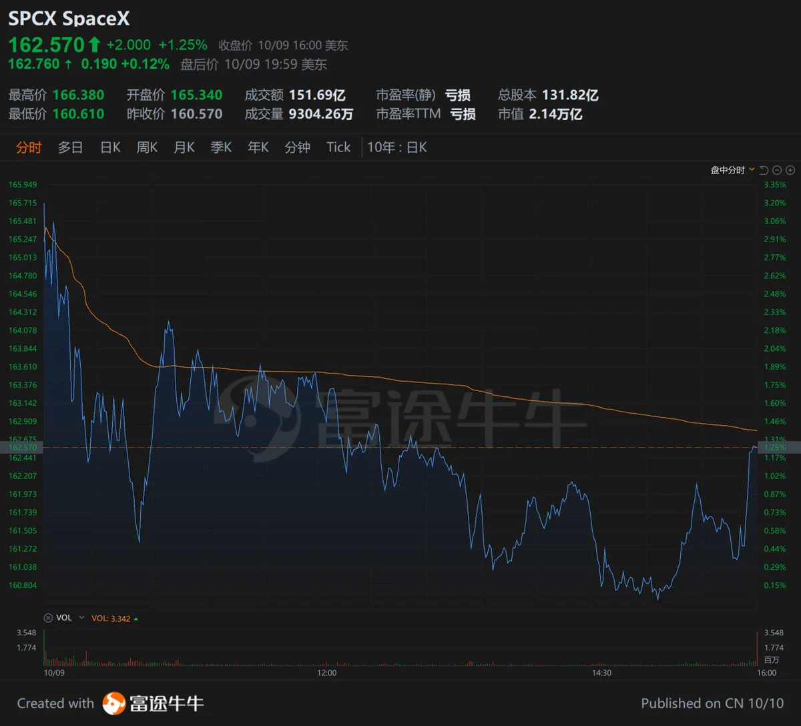
Task: Open the 分钟 chart tab
Action: pyautogui.click(x=297, y=147)
